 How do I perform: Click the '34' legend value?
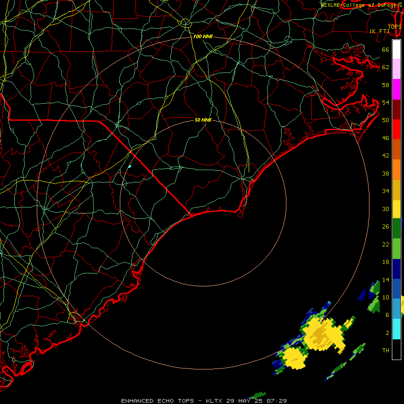[x=386, y=191]
